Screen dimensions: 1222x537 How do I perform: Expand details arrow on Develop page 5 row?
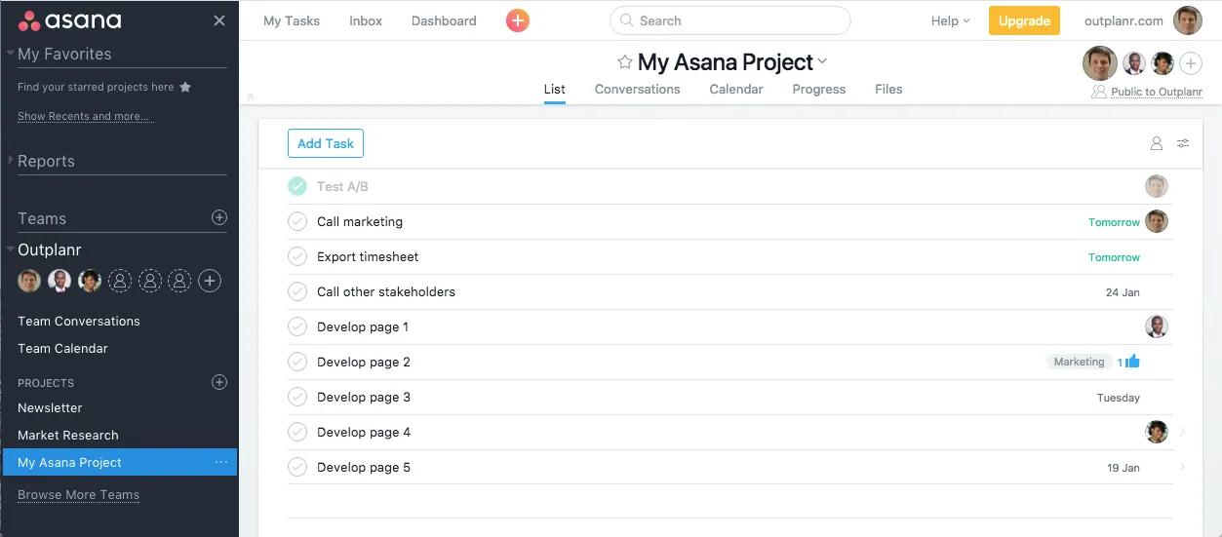(x=1183, y=467)
